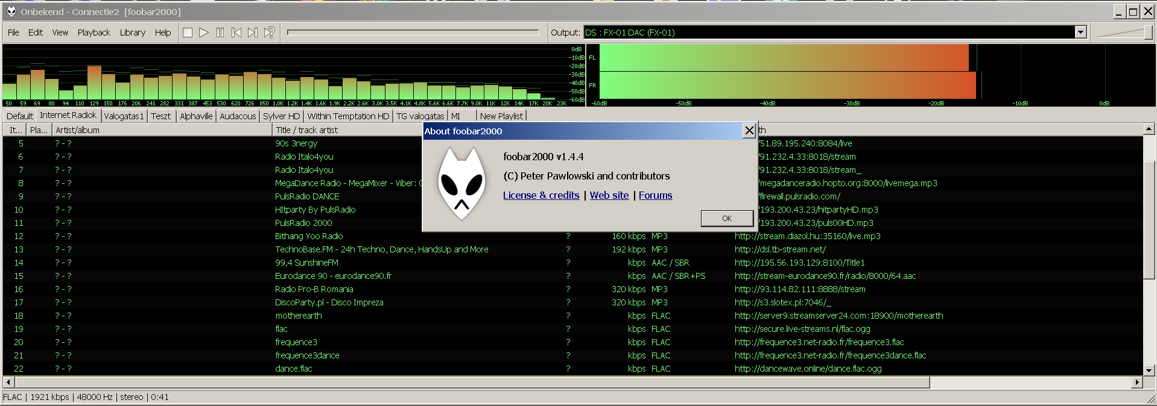Switch to the Audacous playlist tab
1157x406 pixels.
[238, 116]
